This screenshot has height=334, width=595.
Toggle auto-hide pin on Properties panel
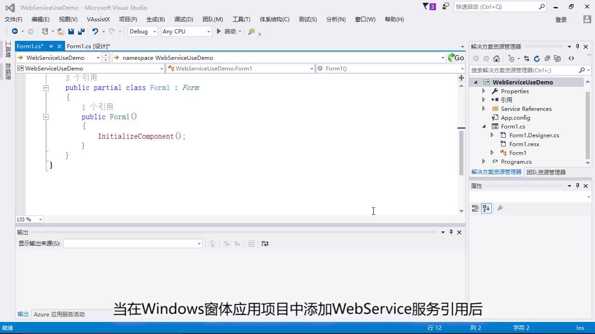577,186
